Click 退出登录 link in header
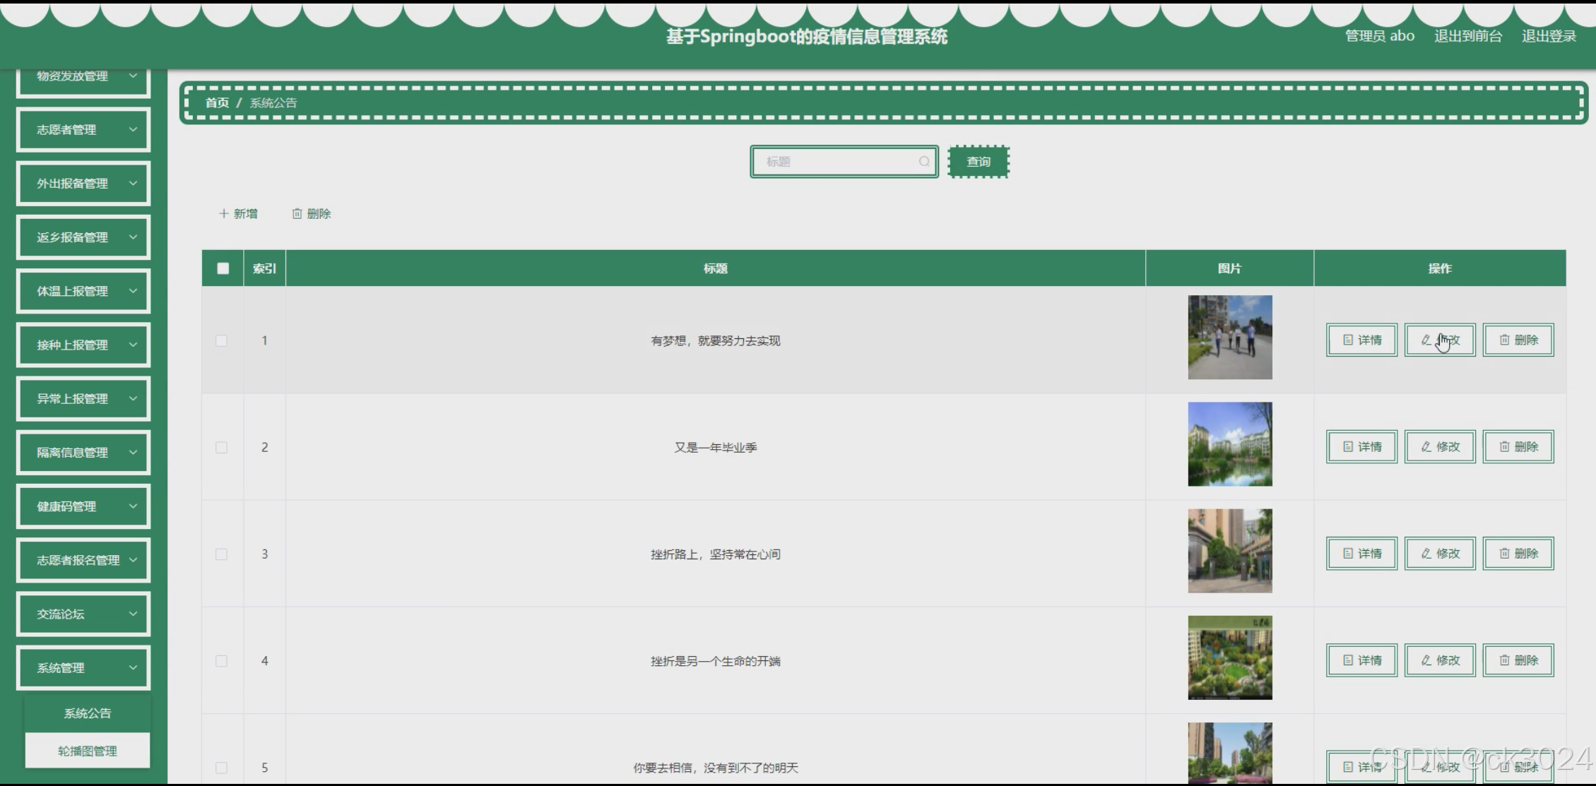This screenshot has height=786, width=1596. point(1549,36)
